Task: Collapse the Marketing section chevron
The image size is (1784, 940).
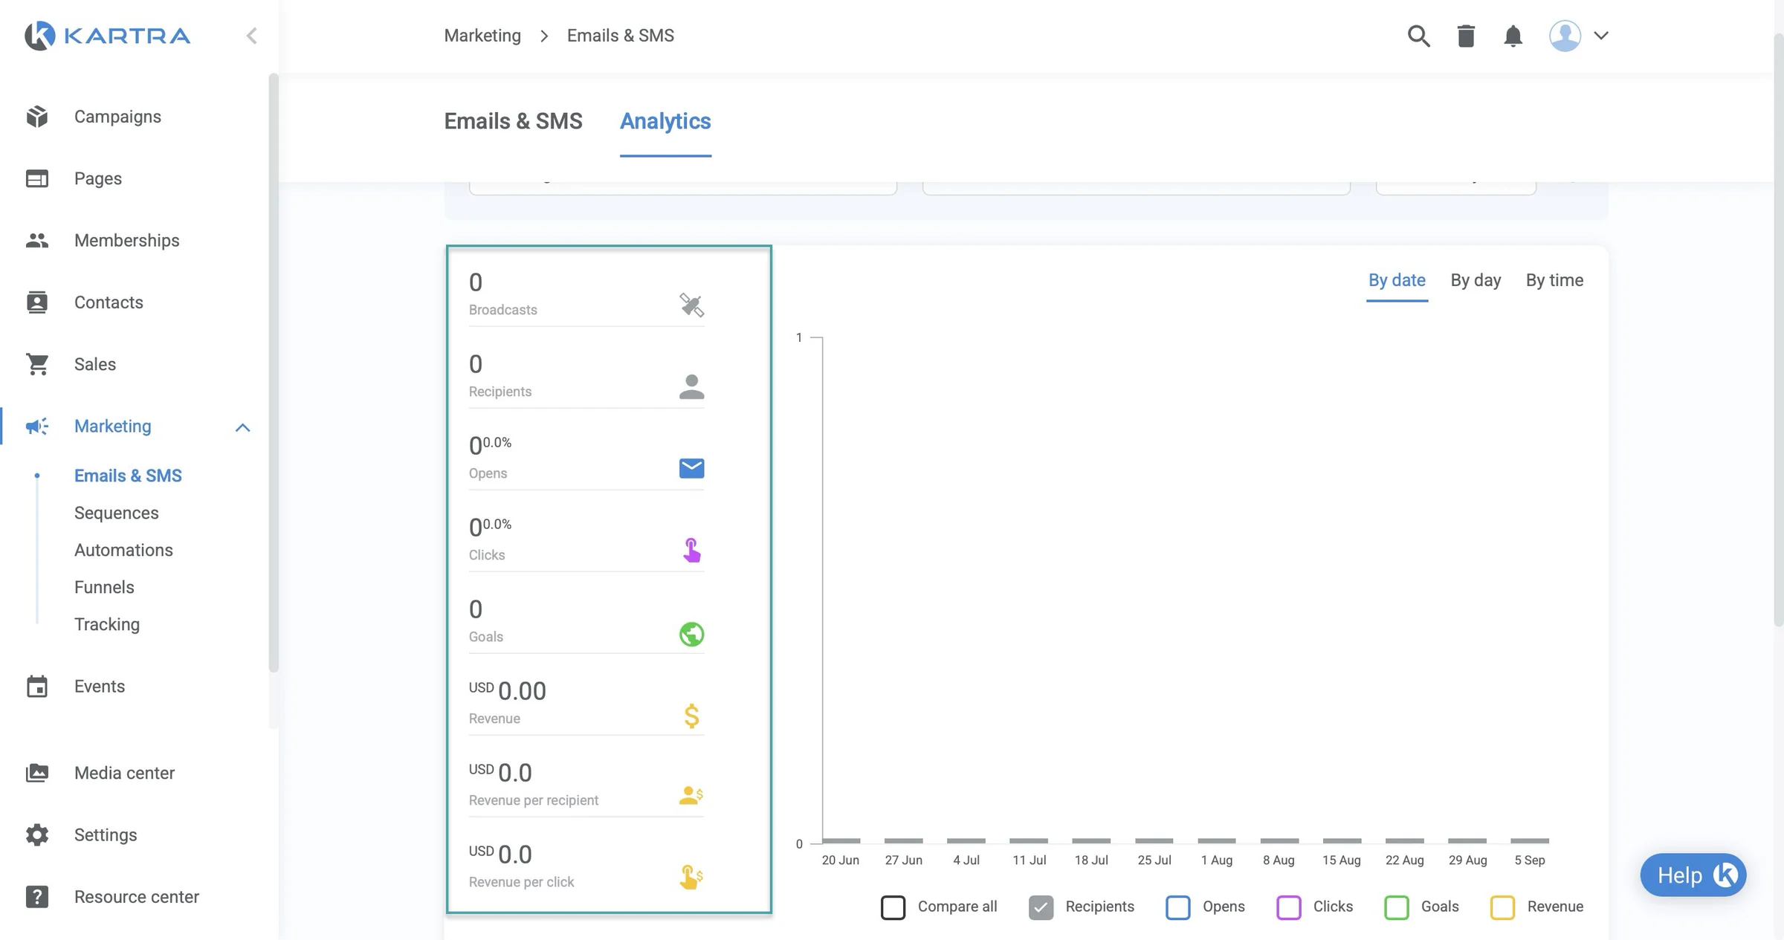Action: click(242, 427)
